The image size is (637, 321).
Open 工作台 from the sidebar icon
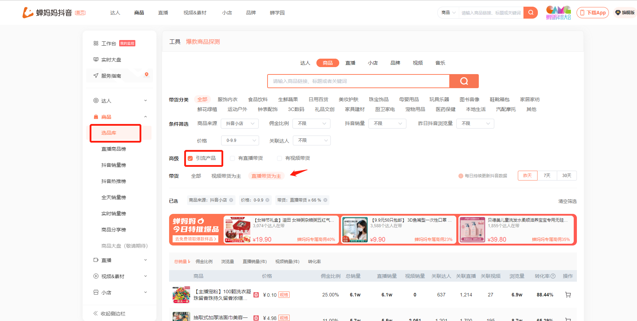tap(96, 44)
